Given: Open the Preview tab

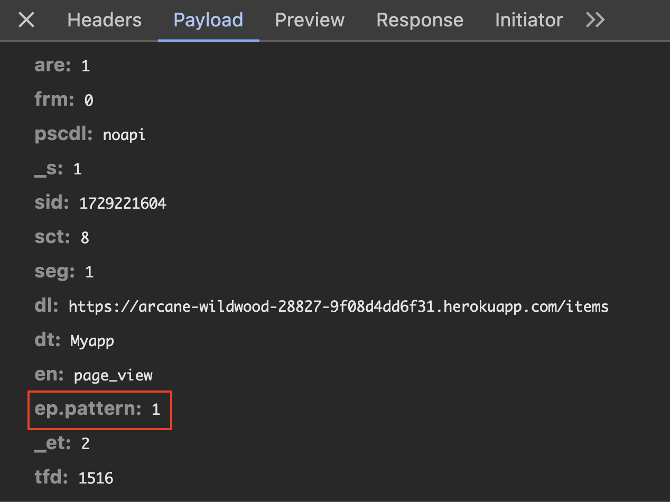Looking at the screenshot, I should click(x=309, y=20).
